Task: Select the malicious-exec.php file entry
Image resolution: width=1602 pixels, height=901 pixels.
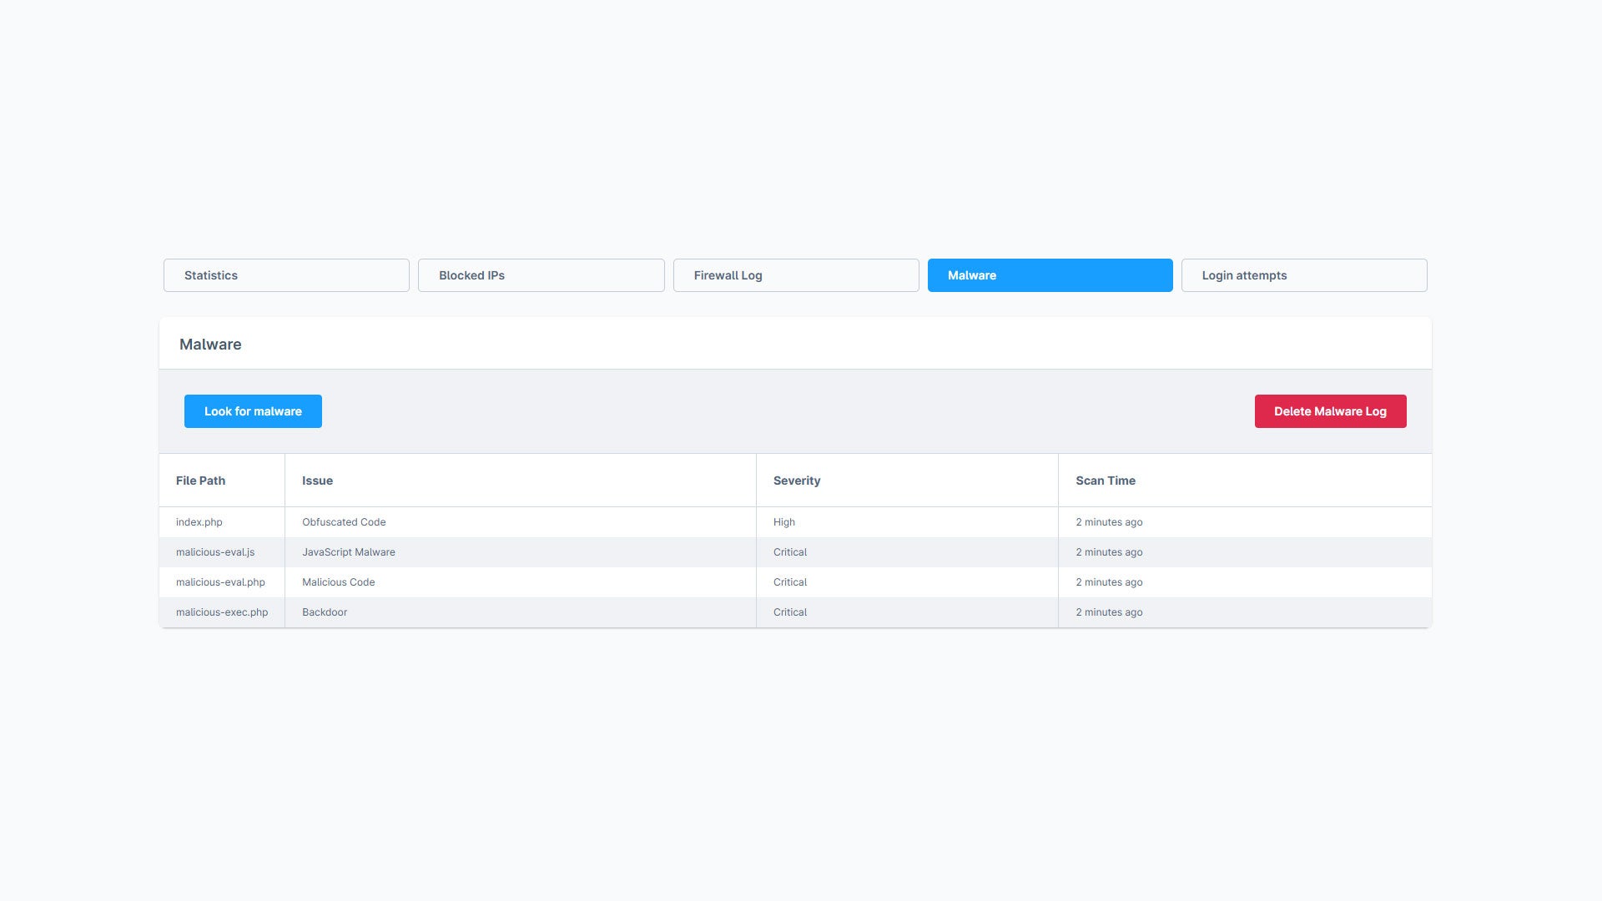Action: (222, 612)
